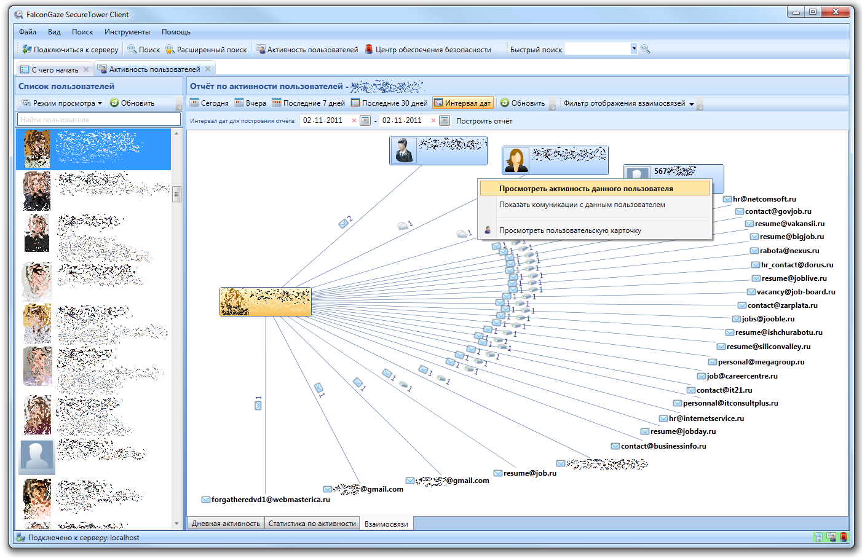Viewport: 862px width, 558px height.
Task: Choose 'Просмотреть активность данного пользователя'
Action: click(x=595, y=189)
